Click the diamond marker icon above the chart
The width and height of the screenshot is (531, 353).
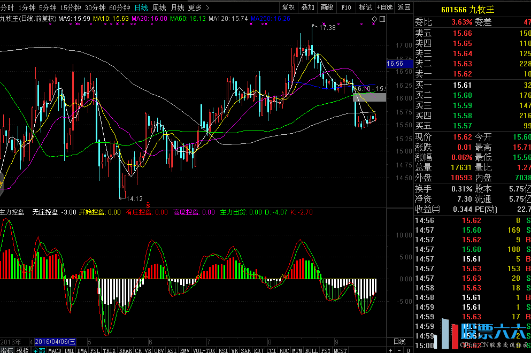point(374,20)
